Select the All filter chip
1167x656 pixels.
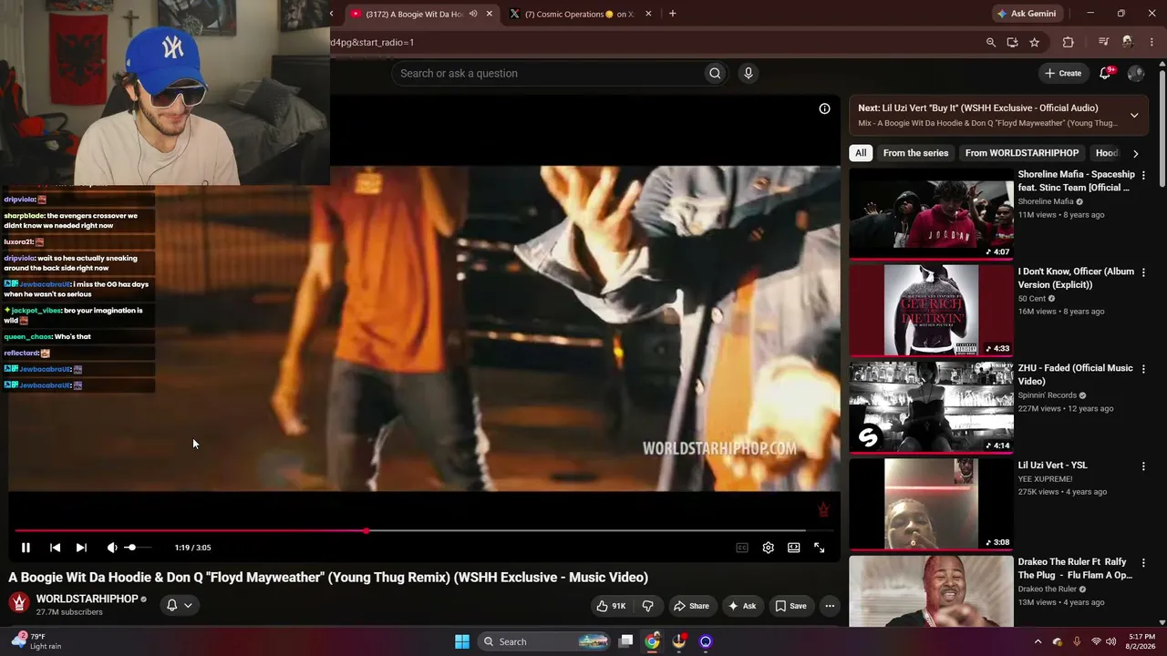(x=861, y=153)
